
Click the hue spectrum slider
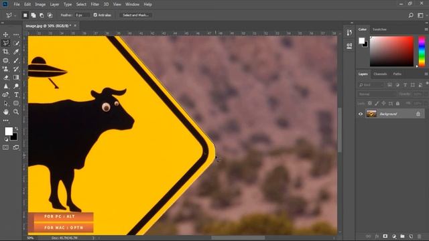tap(422, 52)
